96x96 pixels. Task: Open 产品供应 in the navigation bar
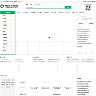[26, 13]
